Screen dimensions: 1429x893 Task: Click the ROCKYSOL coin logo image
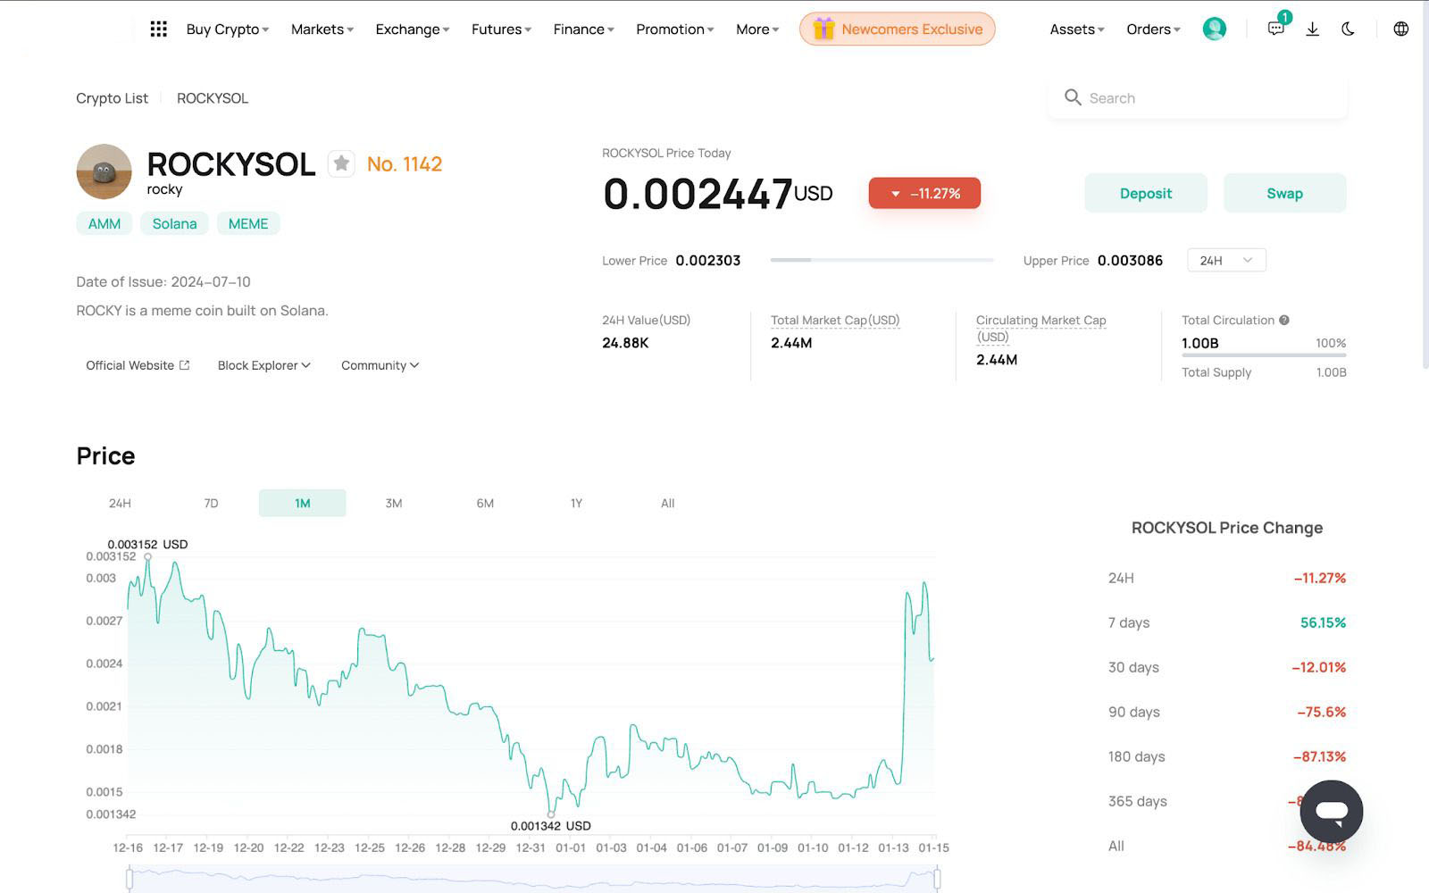(x=104, y=171)
